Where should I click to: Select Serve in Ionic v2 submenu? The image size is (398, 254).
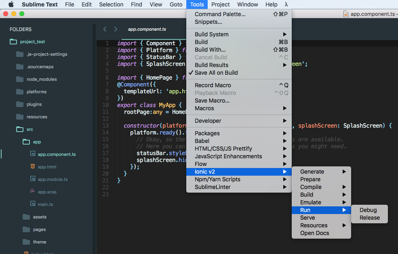coord(321,218)
